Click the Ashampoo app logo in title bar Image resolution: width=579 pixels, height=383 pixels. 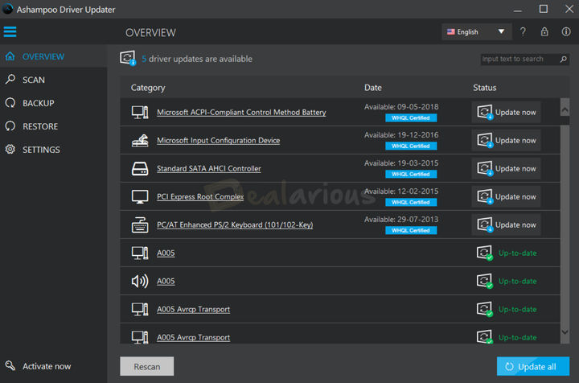click(x=7, y=9)
